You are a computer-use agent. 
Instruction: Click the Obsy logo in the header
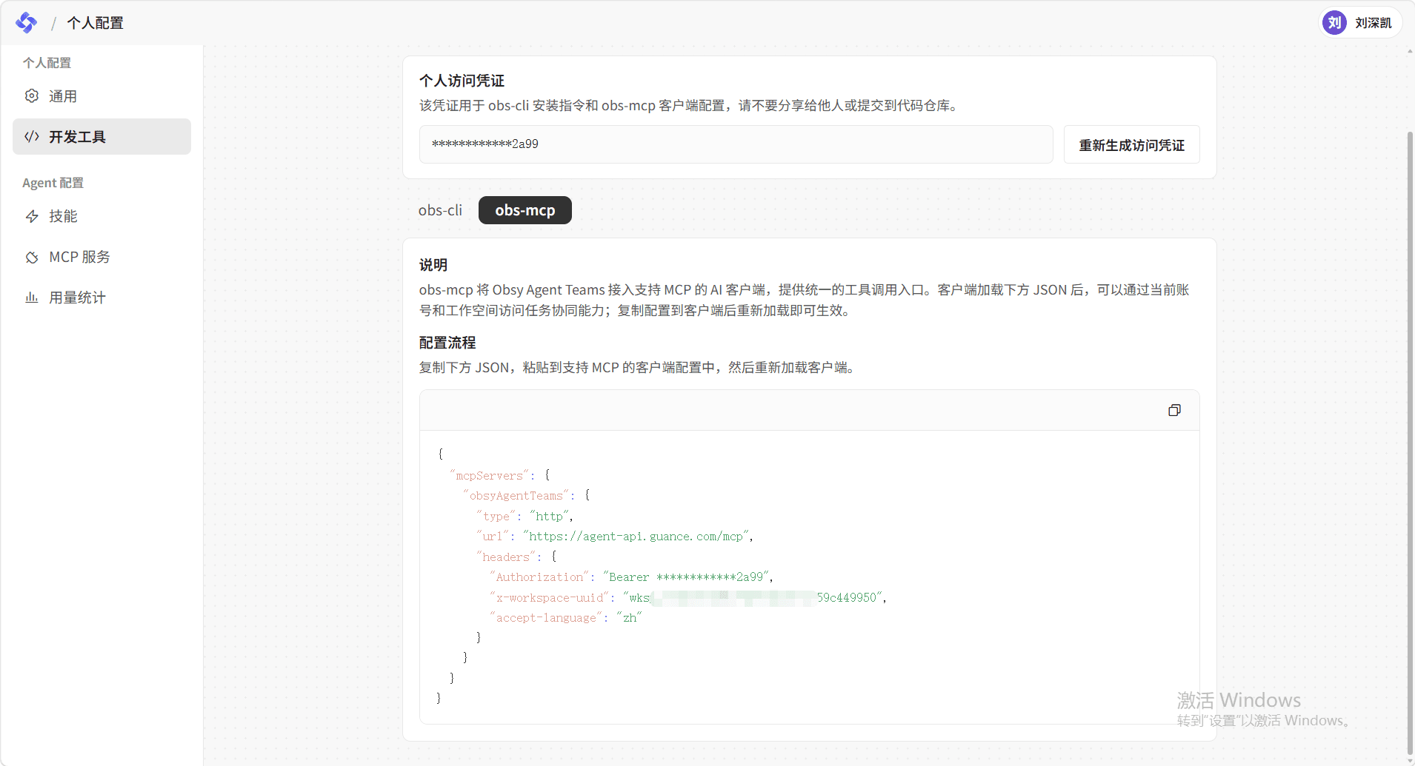point(27,23)
